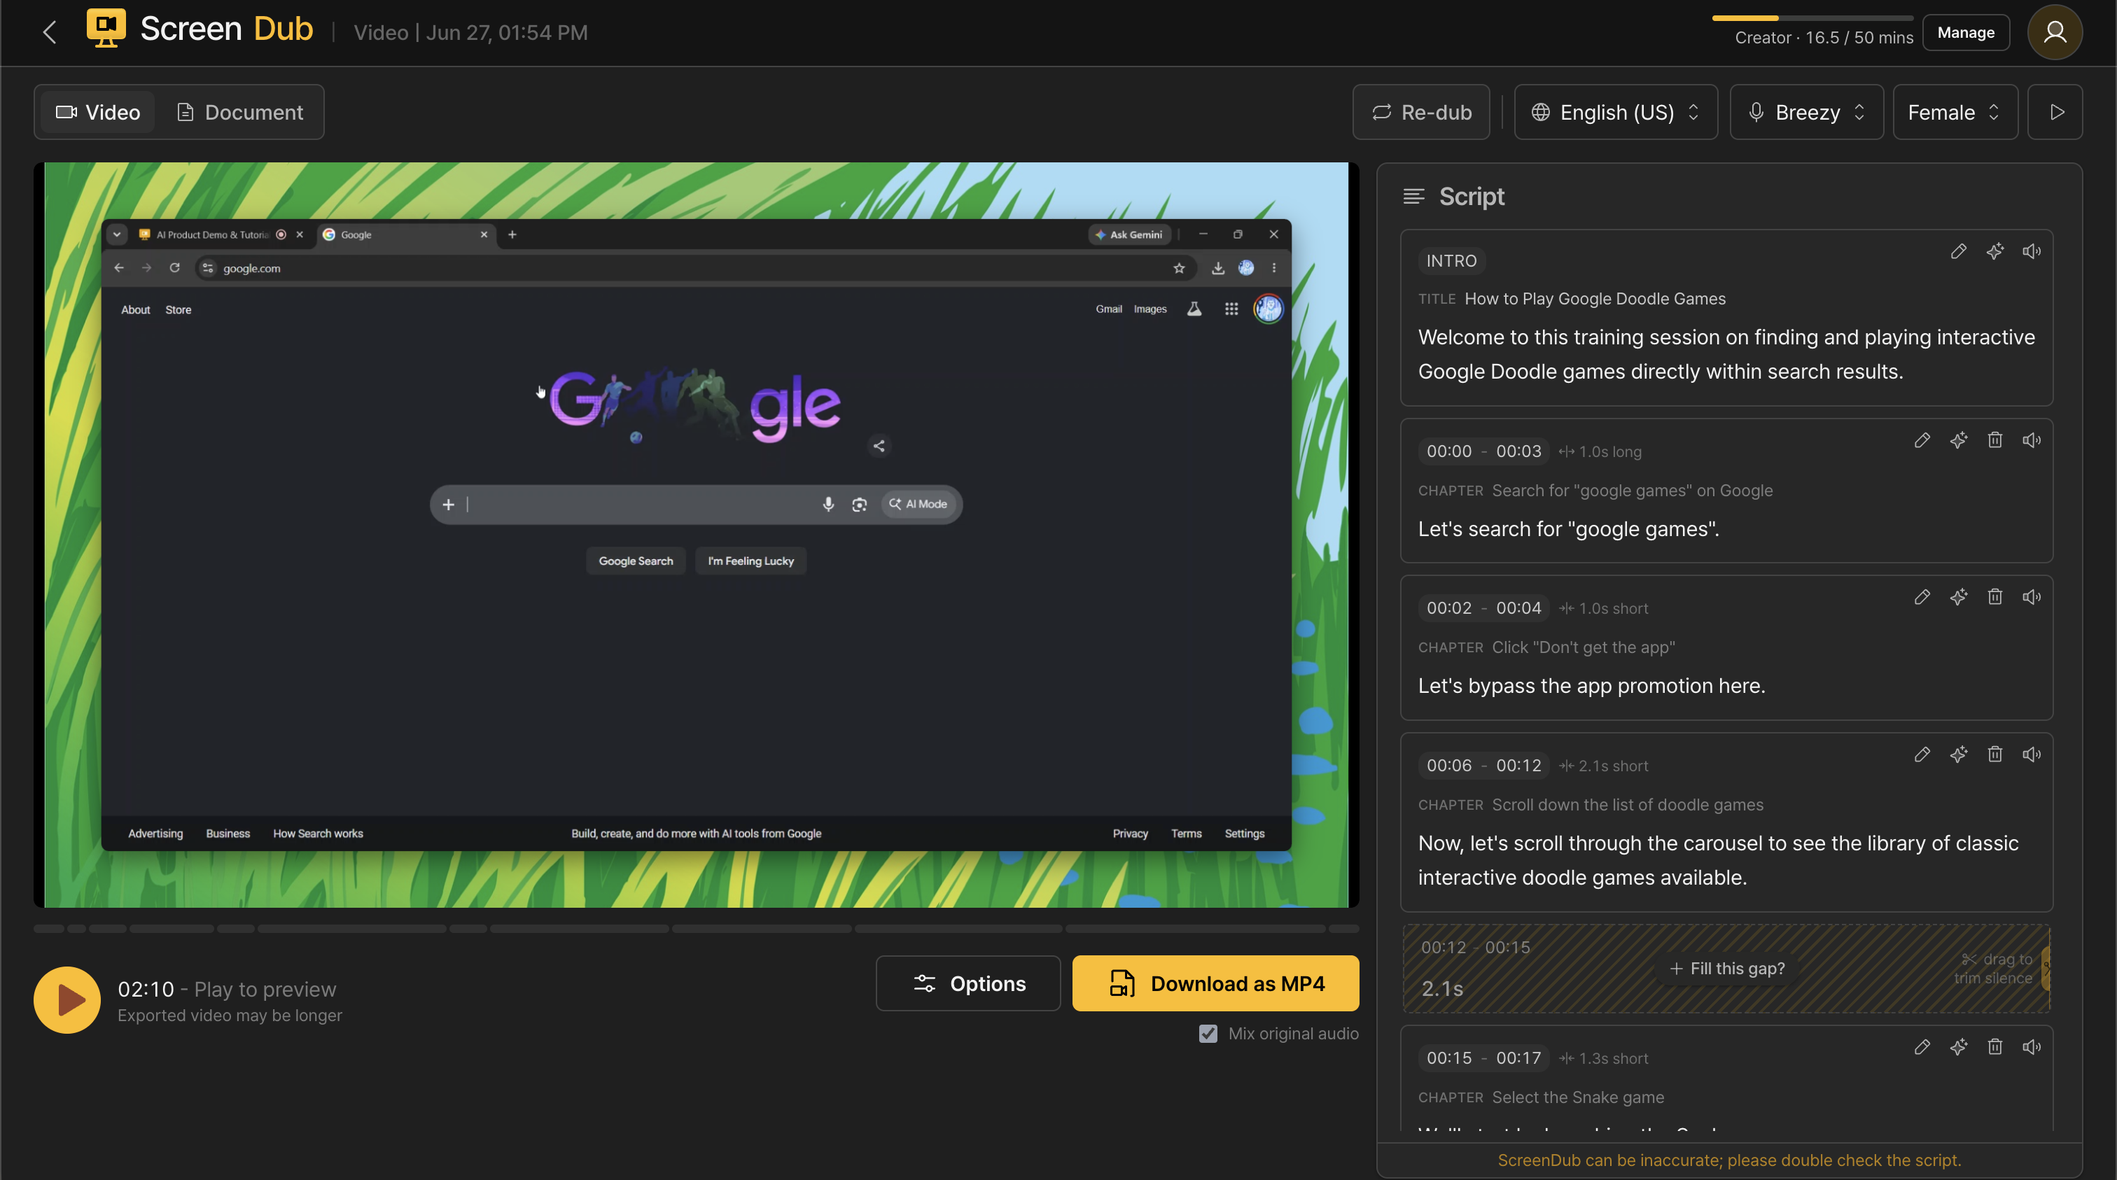Screen dimensions: 2117x1180
Task: Click the 00:06 - 00:12 timestamp badge
Action: tap(1483, 766)
